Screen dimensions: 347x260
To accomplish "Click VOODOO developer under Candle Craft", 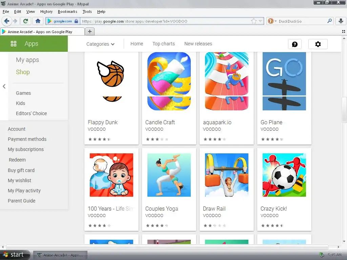I will (154, 129).
